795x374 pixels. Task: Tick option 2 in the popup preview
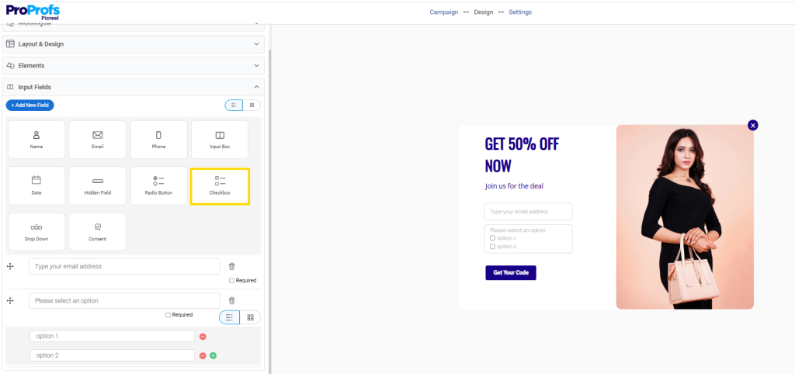[x=492, y=247]
